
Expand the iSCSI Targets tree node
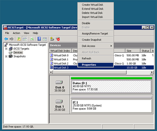(6, 49)
